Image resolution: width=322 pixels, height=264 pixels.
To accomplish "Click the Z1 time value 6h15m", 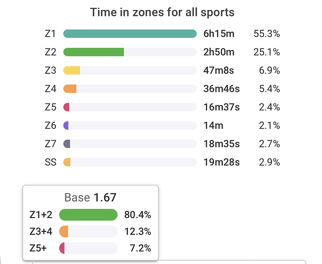I will [219, 34].
